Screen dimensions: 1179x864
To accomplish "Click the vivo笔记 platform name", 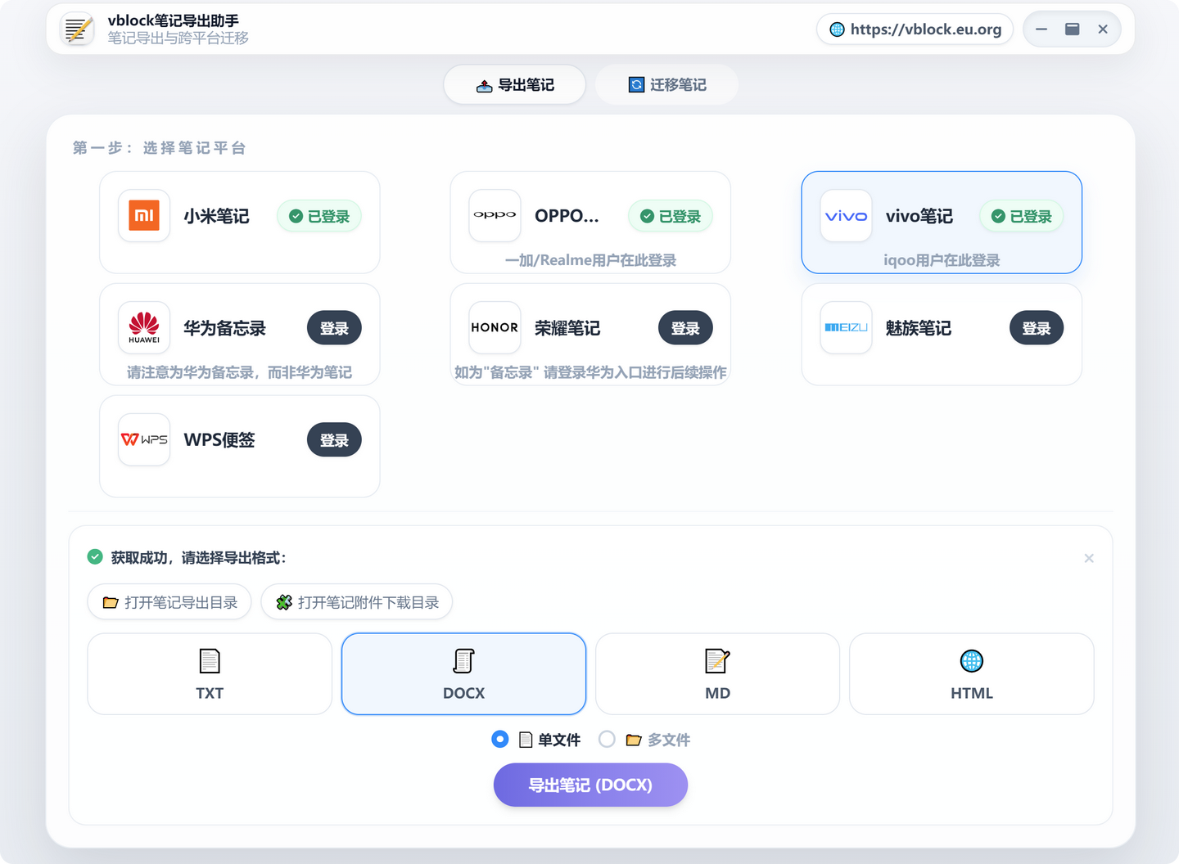I will click(919, 216).
